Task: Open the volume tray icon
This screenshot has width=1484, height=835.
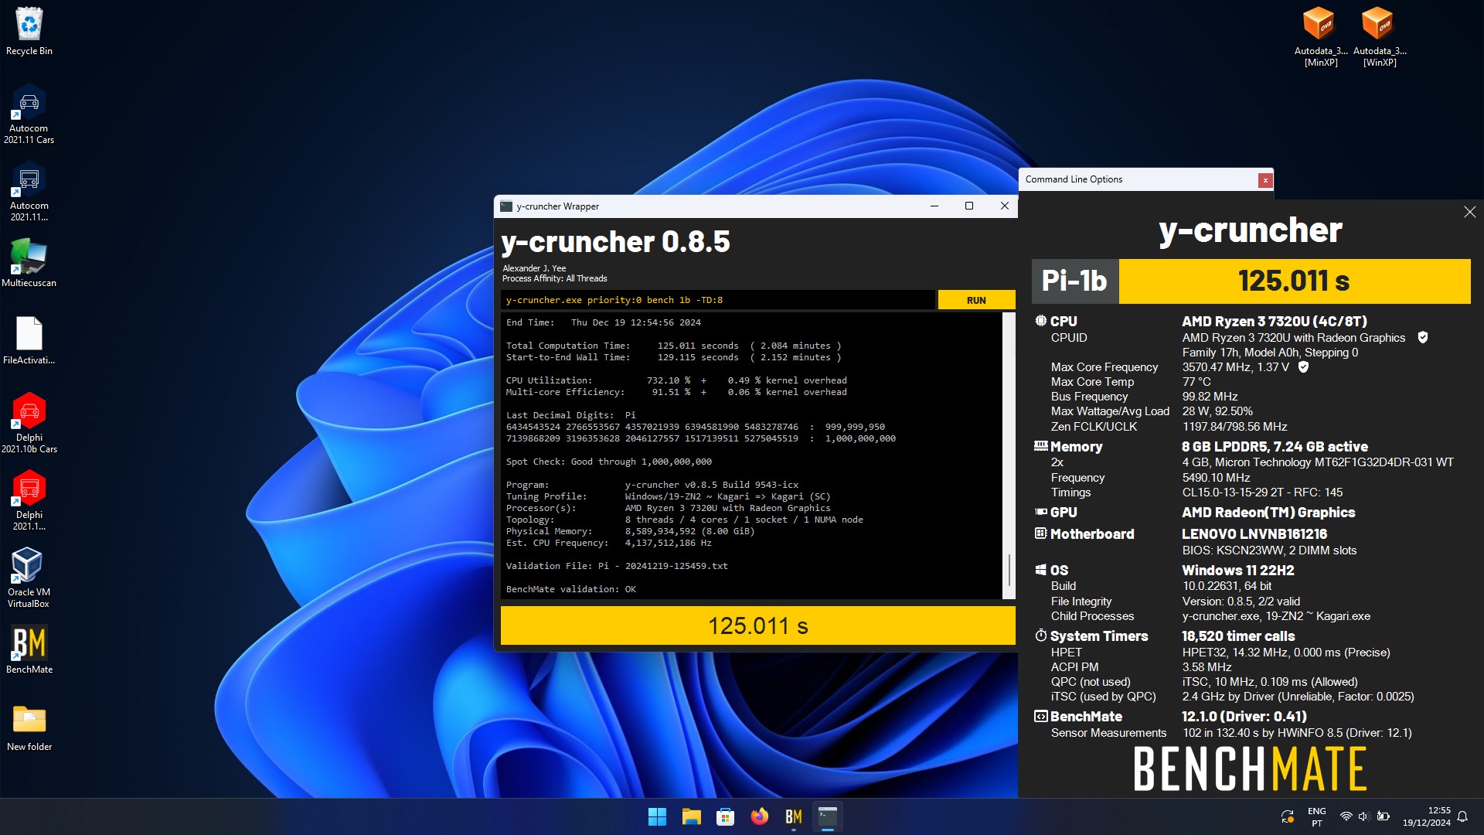Action: coord(1363,816)
